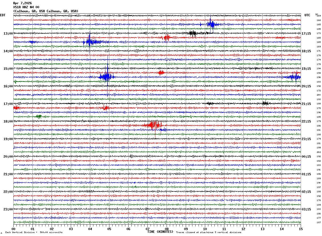
Task: Click the large red burst in 18:15 trace
Action: [153, 125]
